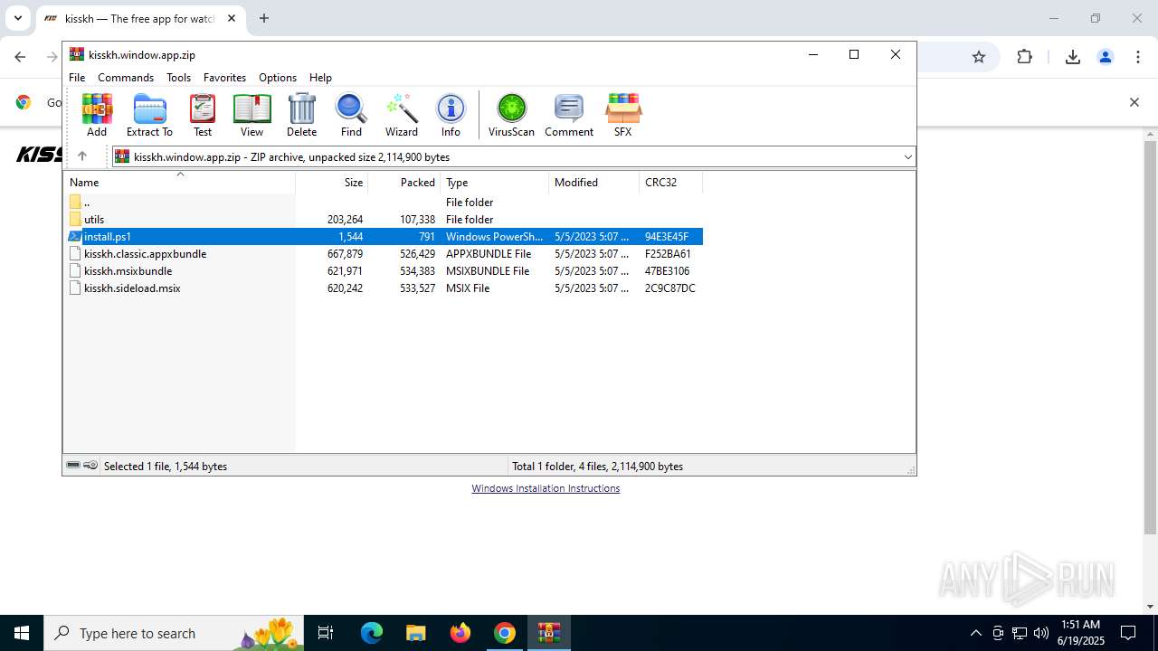Open Chrome profile avatar
Viewport: 1158px width, 651px height.
pos(1106,57)
